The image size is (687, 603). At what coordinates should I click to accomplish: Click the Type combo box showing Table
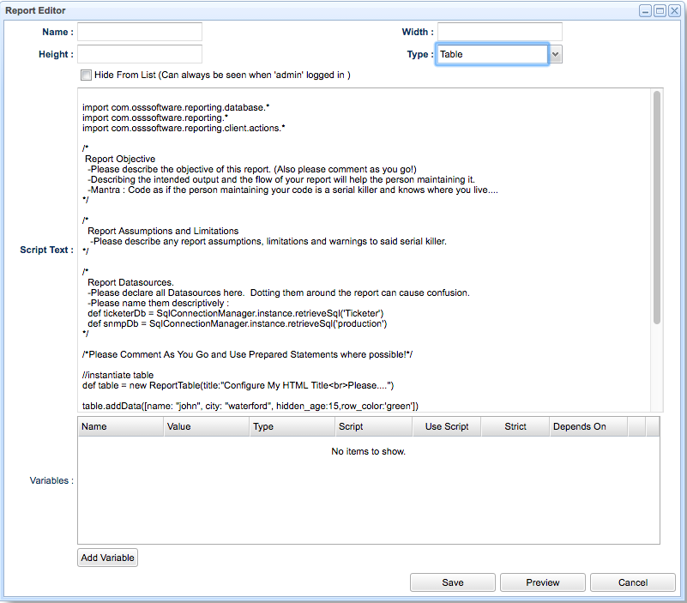tap(491, 54)
